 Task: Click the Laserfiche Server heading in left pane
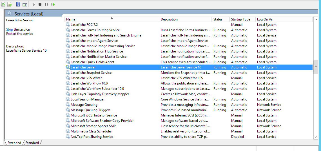point(20,20)
